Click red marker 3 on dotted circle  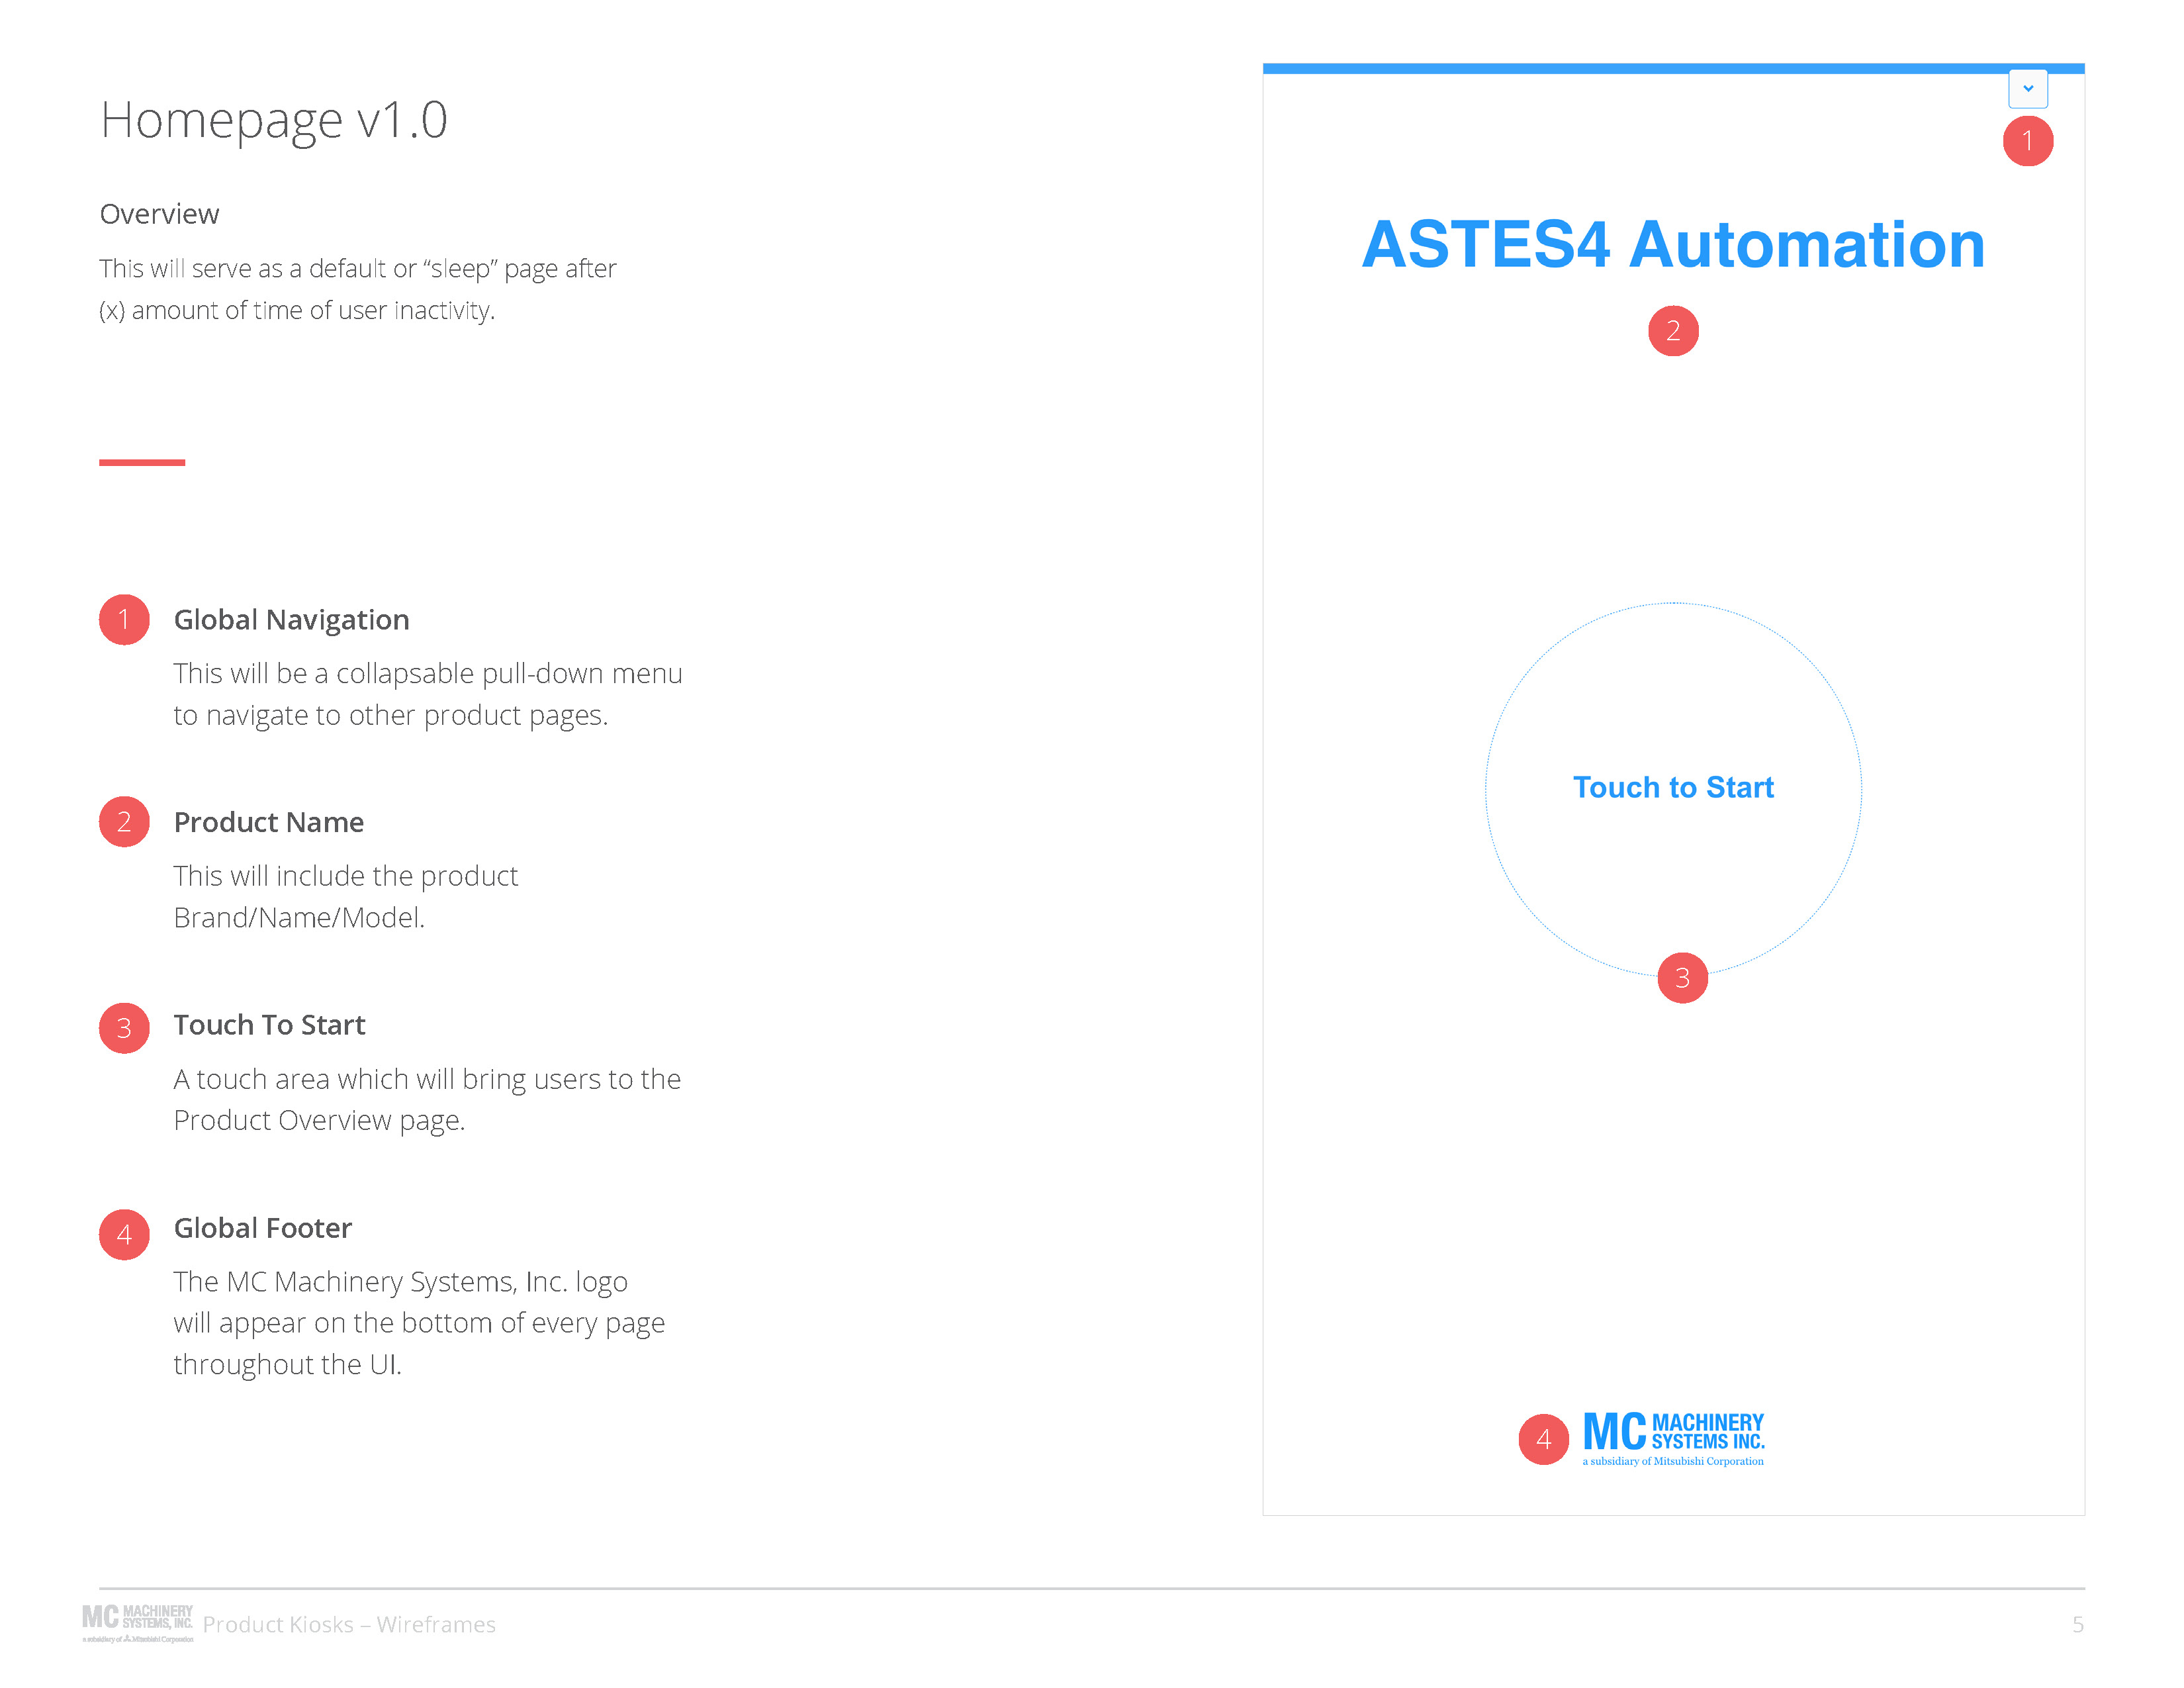[1682, 978]
